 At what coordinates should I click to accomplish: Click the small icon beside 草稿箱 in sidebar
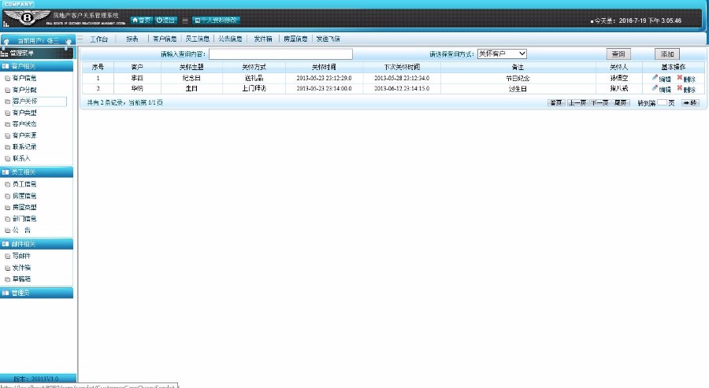[x=7, y=279]
